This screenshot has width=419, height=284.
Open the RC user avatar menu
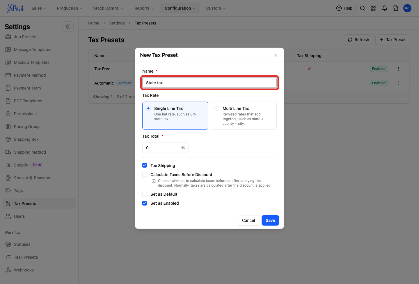point(407,8)
